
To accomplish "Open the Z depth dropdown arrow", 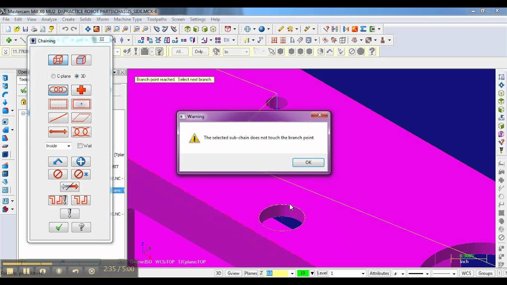I will point(292,273).
